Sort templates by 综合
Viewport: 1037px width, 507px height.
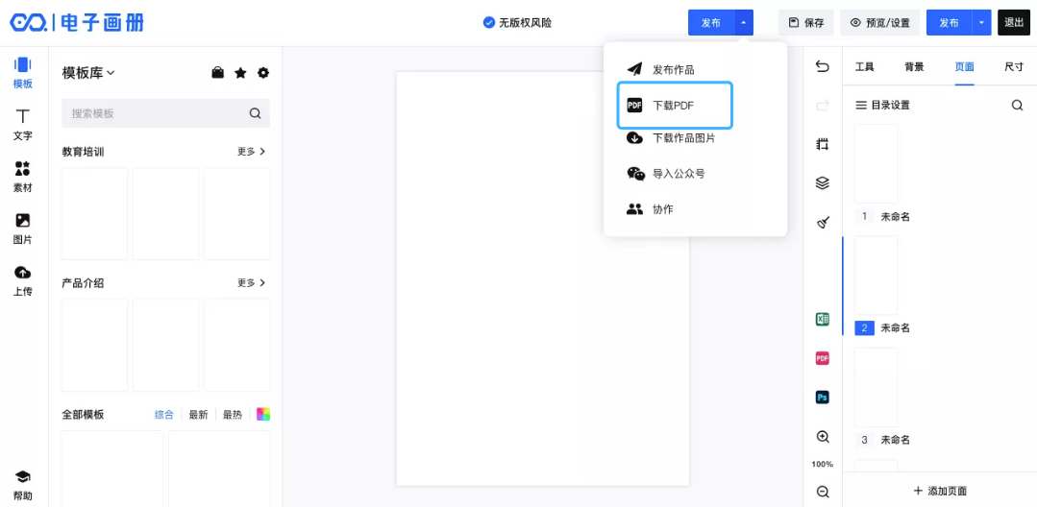164,415
